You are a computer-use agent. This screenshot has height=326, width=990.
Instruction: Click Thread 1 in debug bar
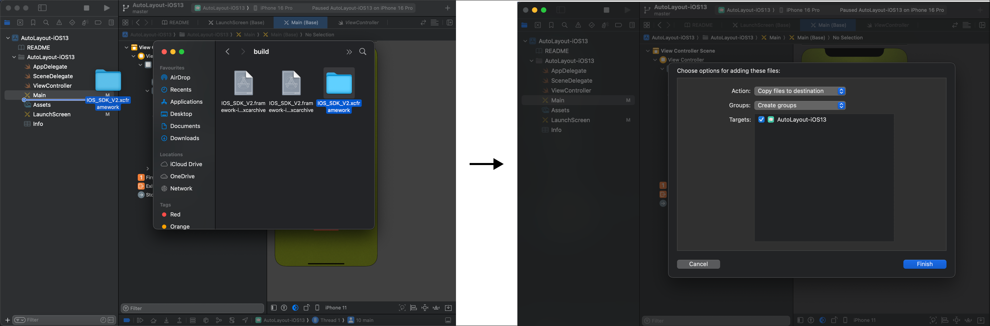click(x=326, y=320)
